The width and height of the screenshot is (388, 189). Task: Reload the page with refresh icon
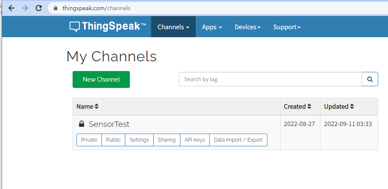coord(39,8)
